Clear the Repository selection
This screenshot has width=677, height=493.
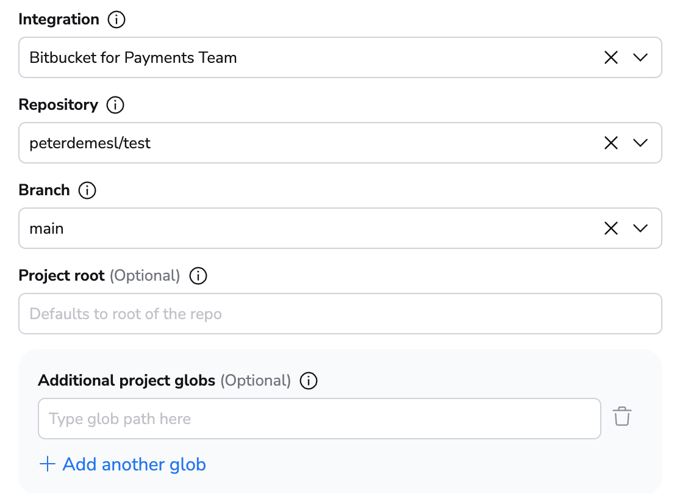click(611, 142)
